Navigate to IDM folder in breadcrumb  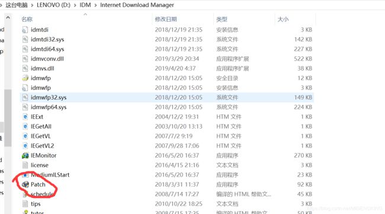click(x=85, y=5)
